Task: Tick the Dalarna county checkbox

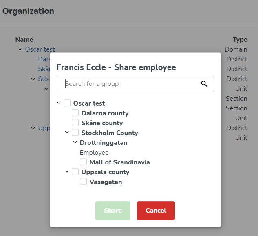Action: pos(75,113)
